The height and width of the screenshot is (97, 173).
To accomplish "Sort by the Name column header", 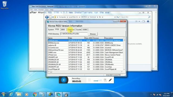I will (58, 38).
